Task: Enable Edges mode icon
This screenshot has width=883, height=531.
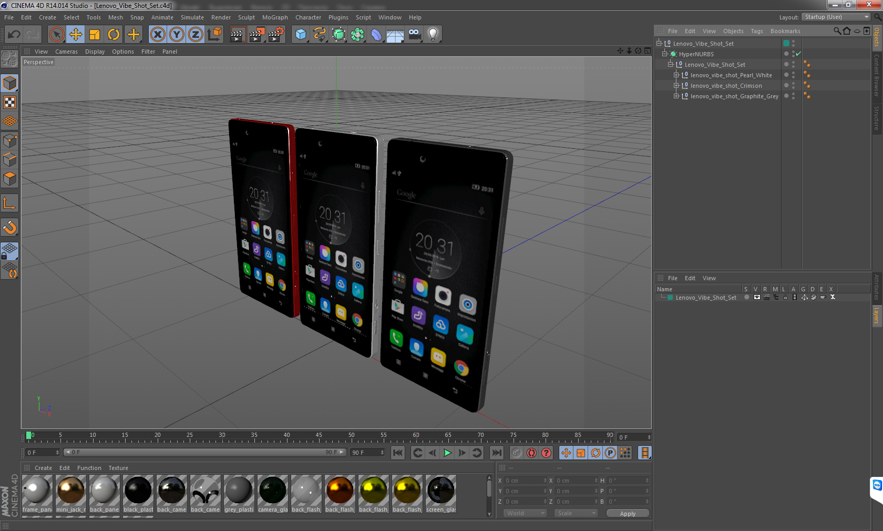Action: click(x=10, y=160)
